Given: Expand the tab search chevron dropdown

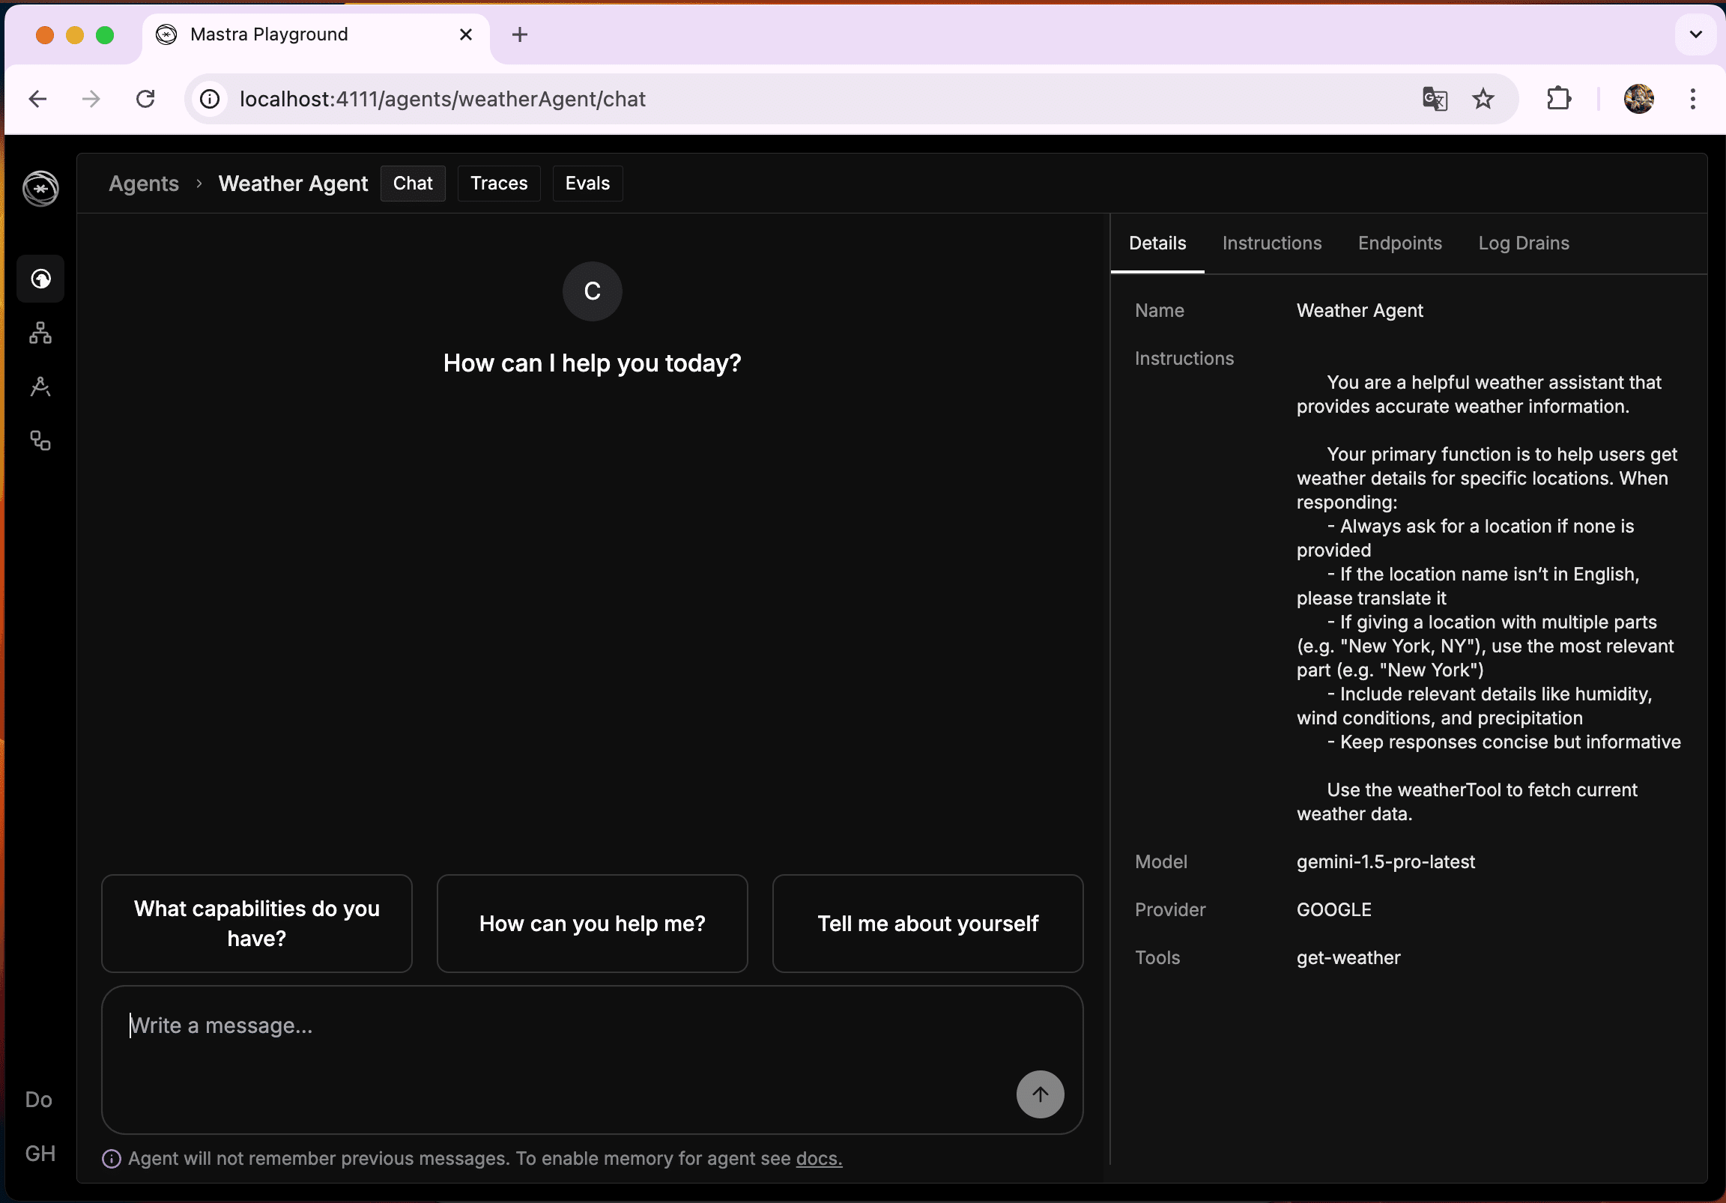Looking at the screenshot, I should pos(1695,34).
